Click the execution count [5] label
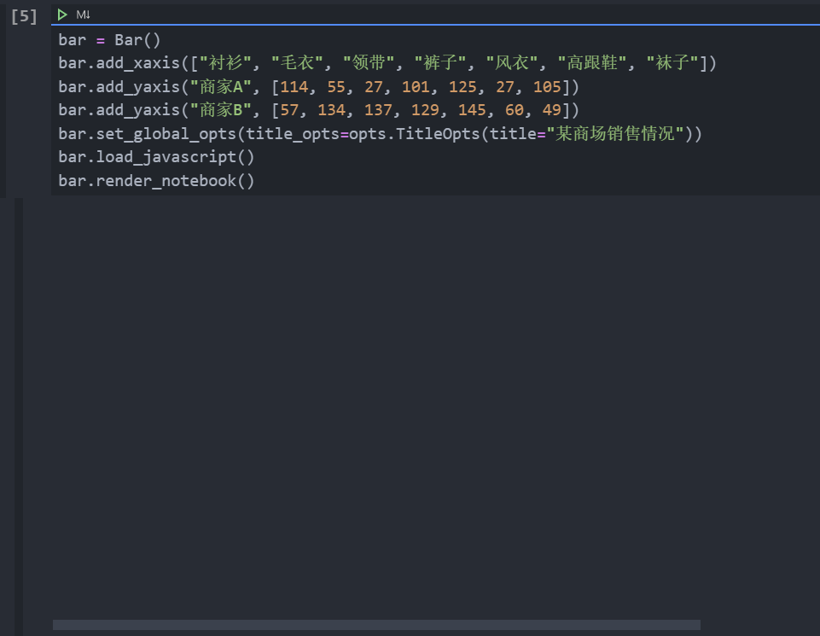Screen dimensions: 820x636 click(23, 15)
